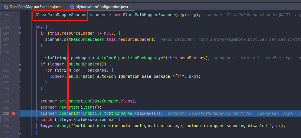Click 'Mapper.class' on line 200
301x138 pixels.
point(118,101)
